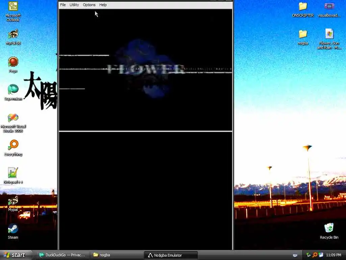Select the Microsoft Outlook desktop icon
This screenshot has height=260, width=346.
click(13, 12)
